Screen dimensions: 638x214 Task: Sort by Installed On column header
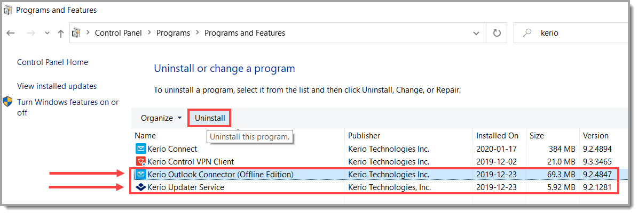coord(497,136)
